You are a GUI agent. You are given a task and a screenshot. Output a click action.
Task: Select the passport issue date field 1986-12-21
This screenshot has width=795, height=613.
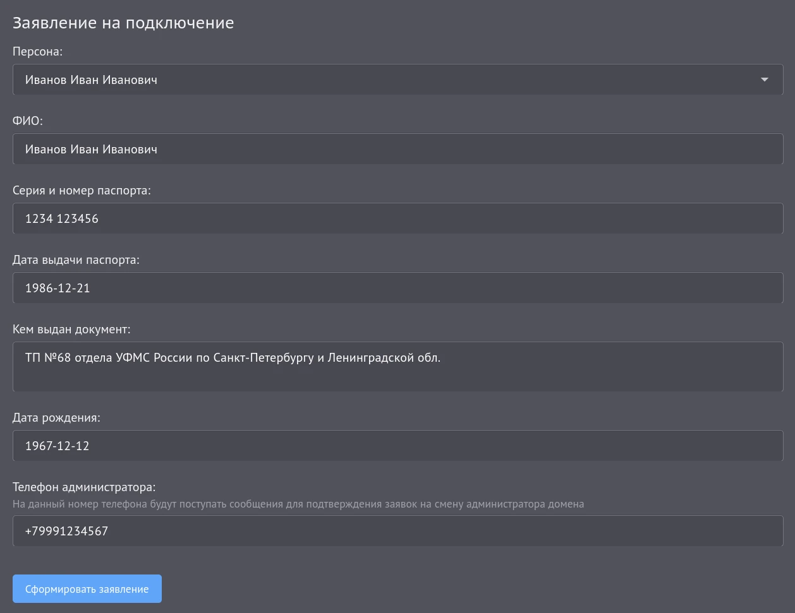click(x=397, y=288)
